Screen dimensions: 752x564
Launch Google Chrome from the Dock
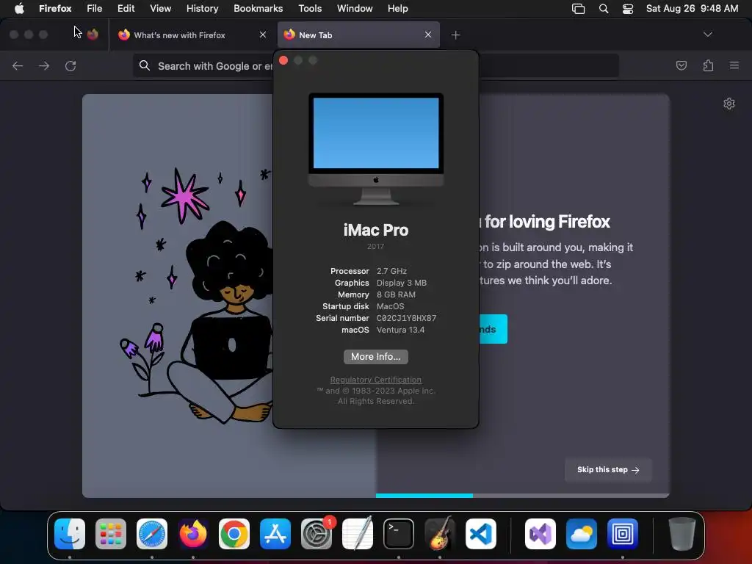point(234,534)
